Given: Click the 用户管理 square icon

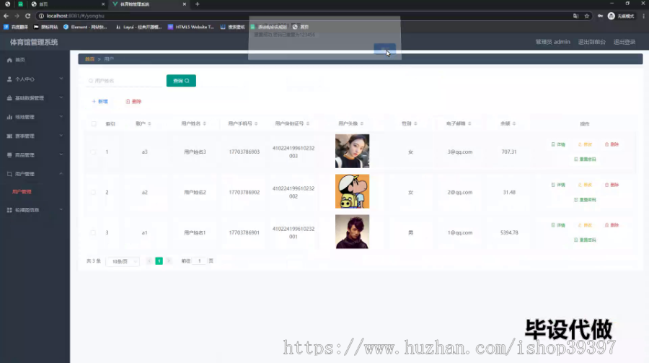Looking at the screenshot, I should point(9,174).
